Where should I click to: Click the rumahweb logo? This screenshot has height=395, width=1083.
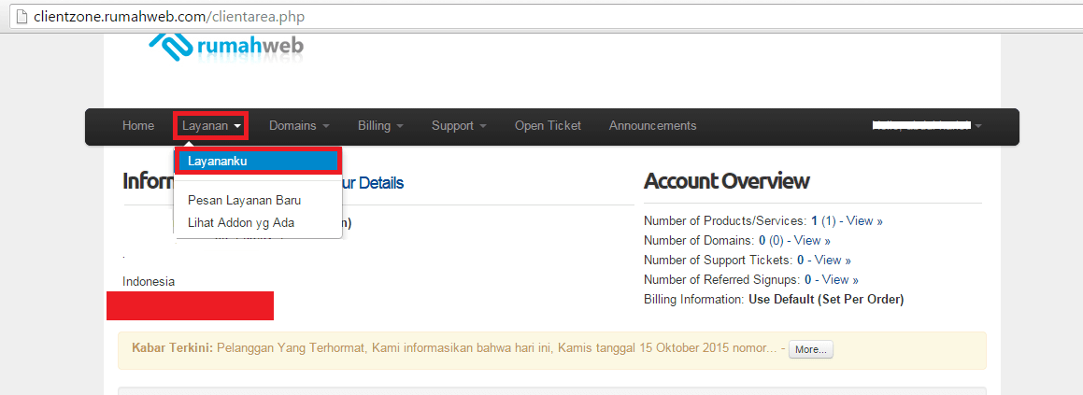227,46
